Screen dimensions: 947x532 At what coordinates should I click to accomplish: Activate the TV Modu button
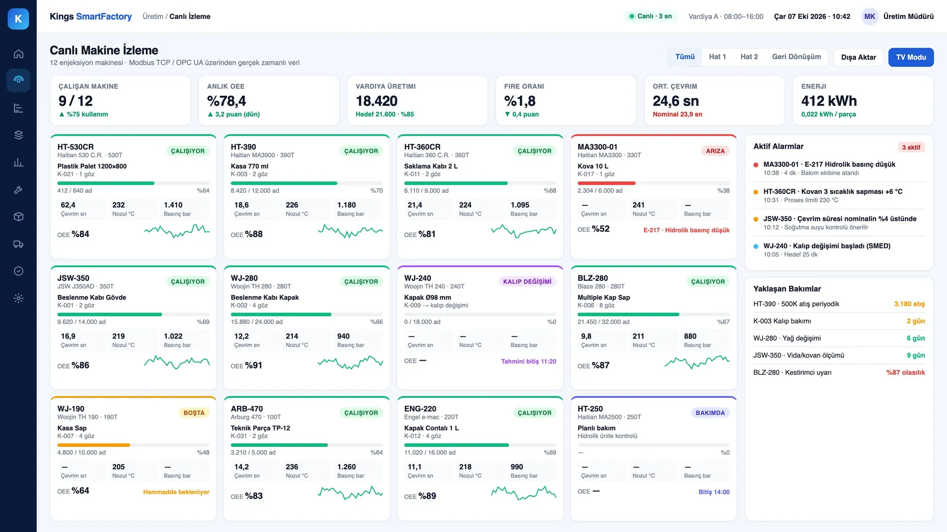[x=911, y=57]
